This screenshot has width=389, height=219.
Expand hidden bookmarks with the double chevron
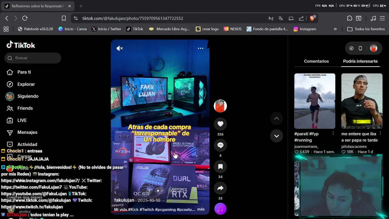335,29
